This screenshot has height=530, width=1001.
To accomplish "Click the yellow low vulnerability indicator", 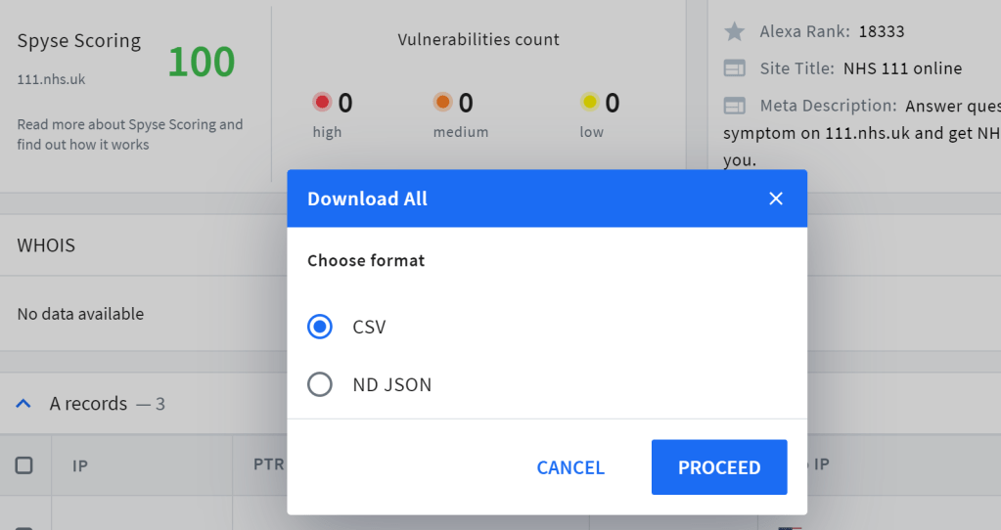I will (x=589, y=102).
